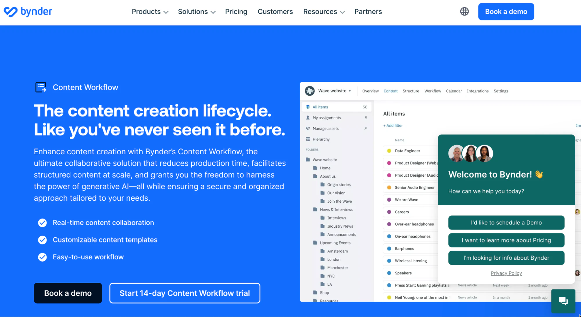
Task: Expand the Resources dropdown menu
Action: (324, 12)
